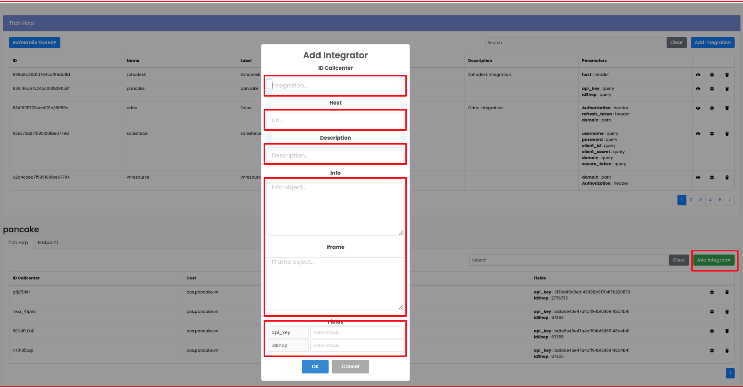This screenshot has width=743, height=388.
Task: Toggle eye icon on odoo row
Action: 698,108
